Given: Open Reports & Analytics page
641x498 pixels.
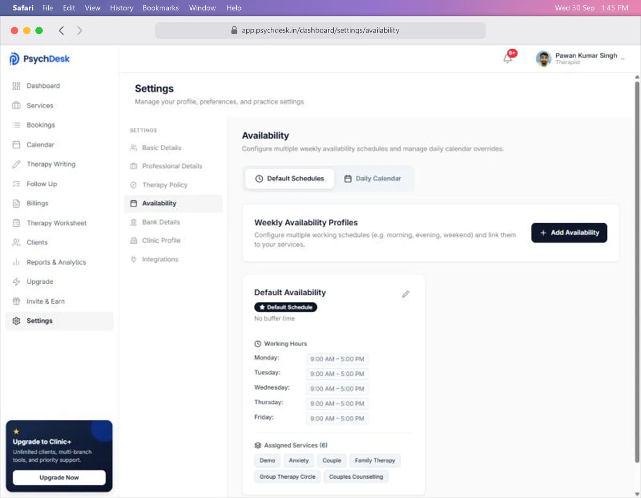Looking at the screenshot, I should click(x=59, y=262).
